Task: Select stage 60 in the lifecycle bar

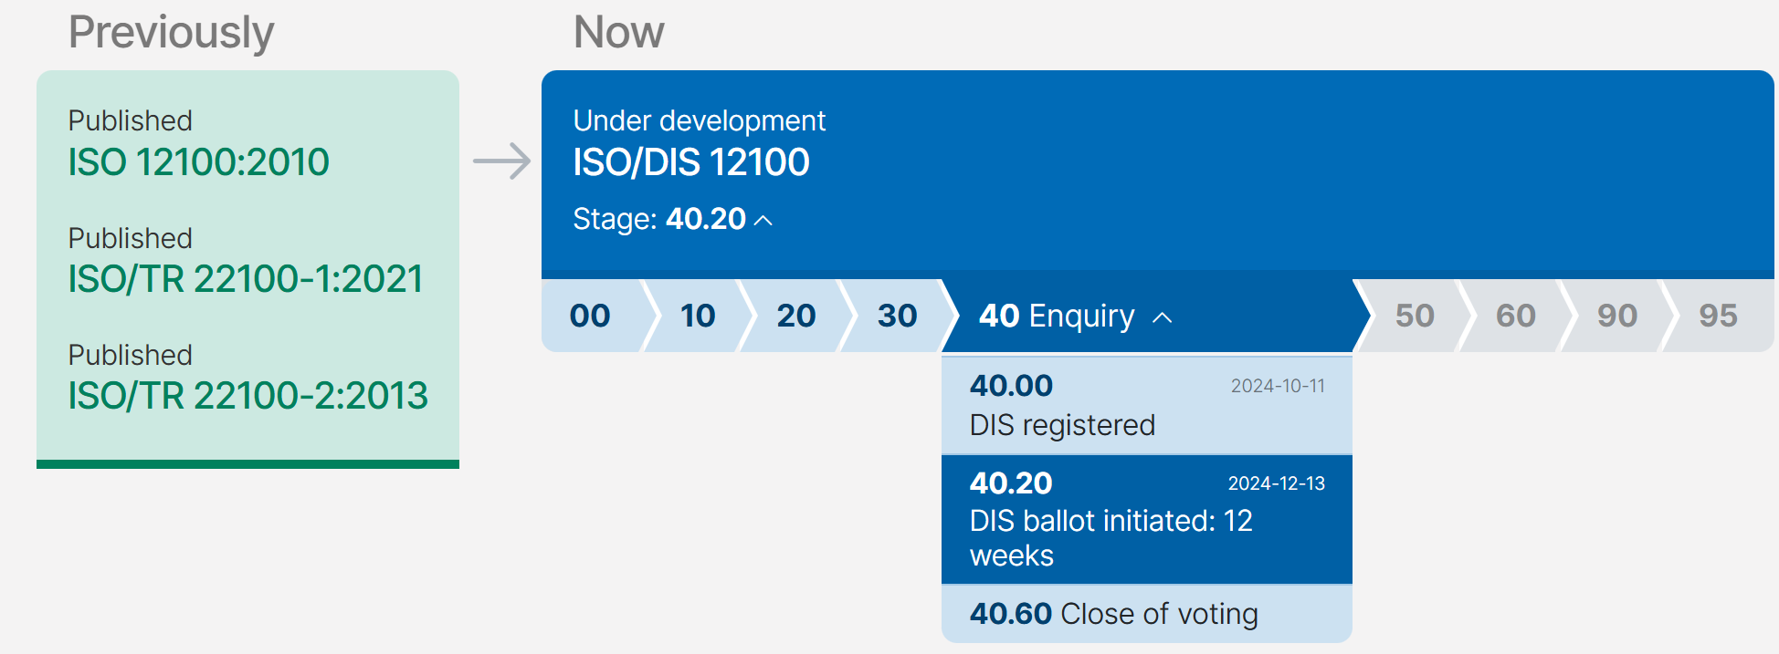Action: pyautogui.click(x=1516, y=316)
